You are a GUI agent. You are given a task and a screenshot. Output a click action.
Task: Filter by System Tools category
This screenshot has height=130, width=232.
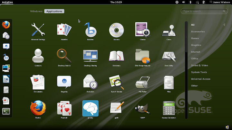[x=199, y=72]
